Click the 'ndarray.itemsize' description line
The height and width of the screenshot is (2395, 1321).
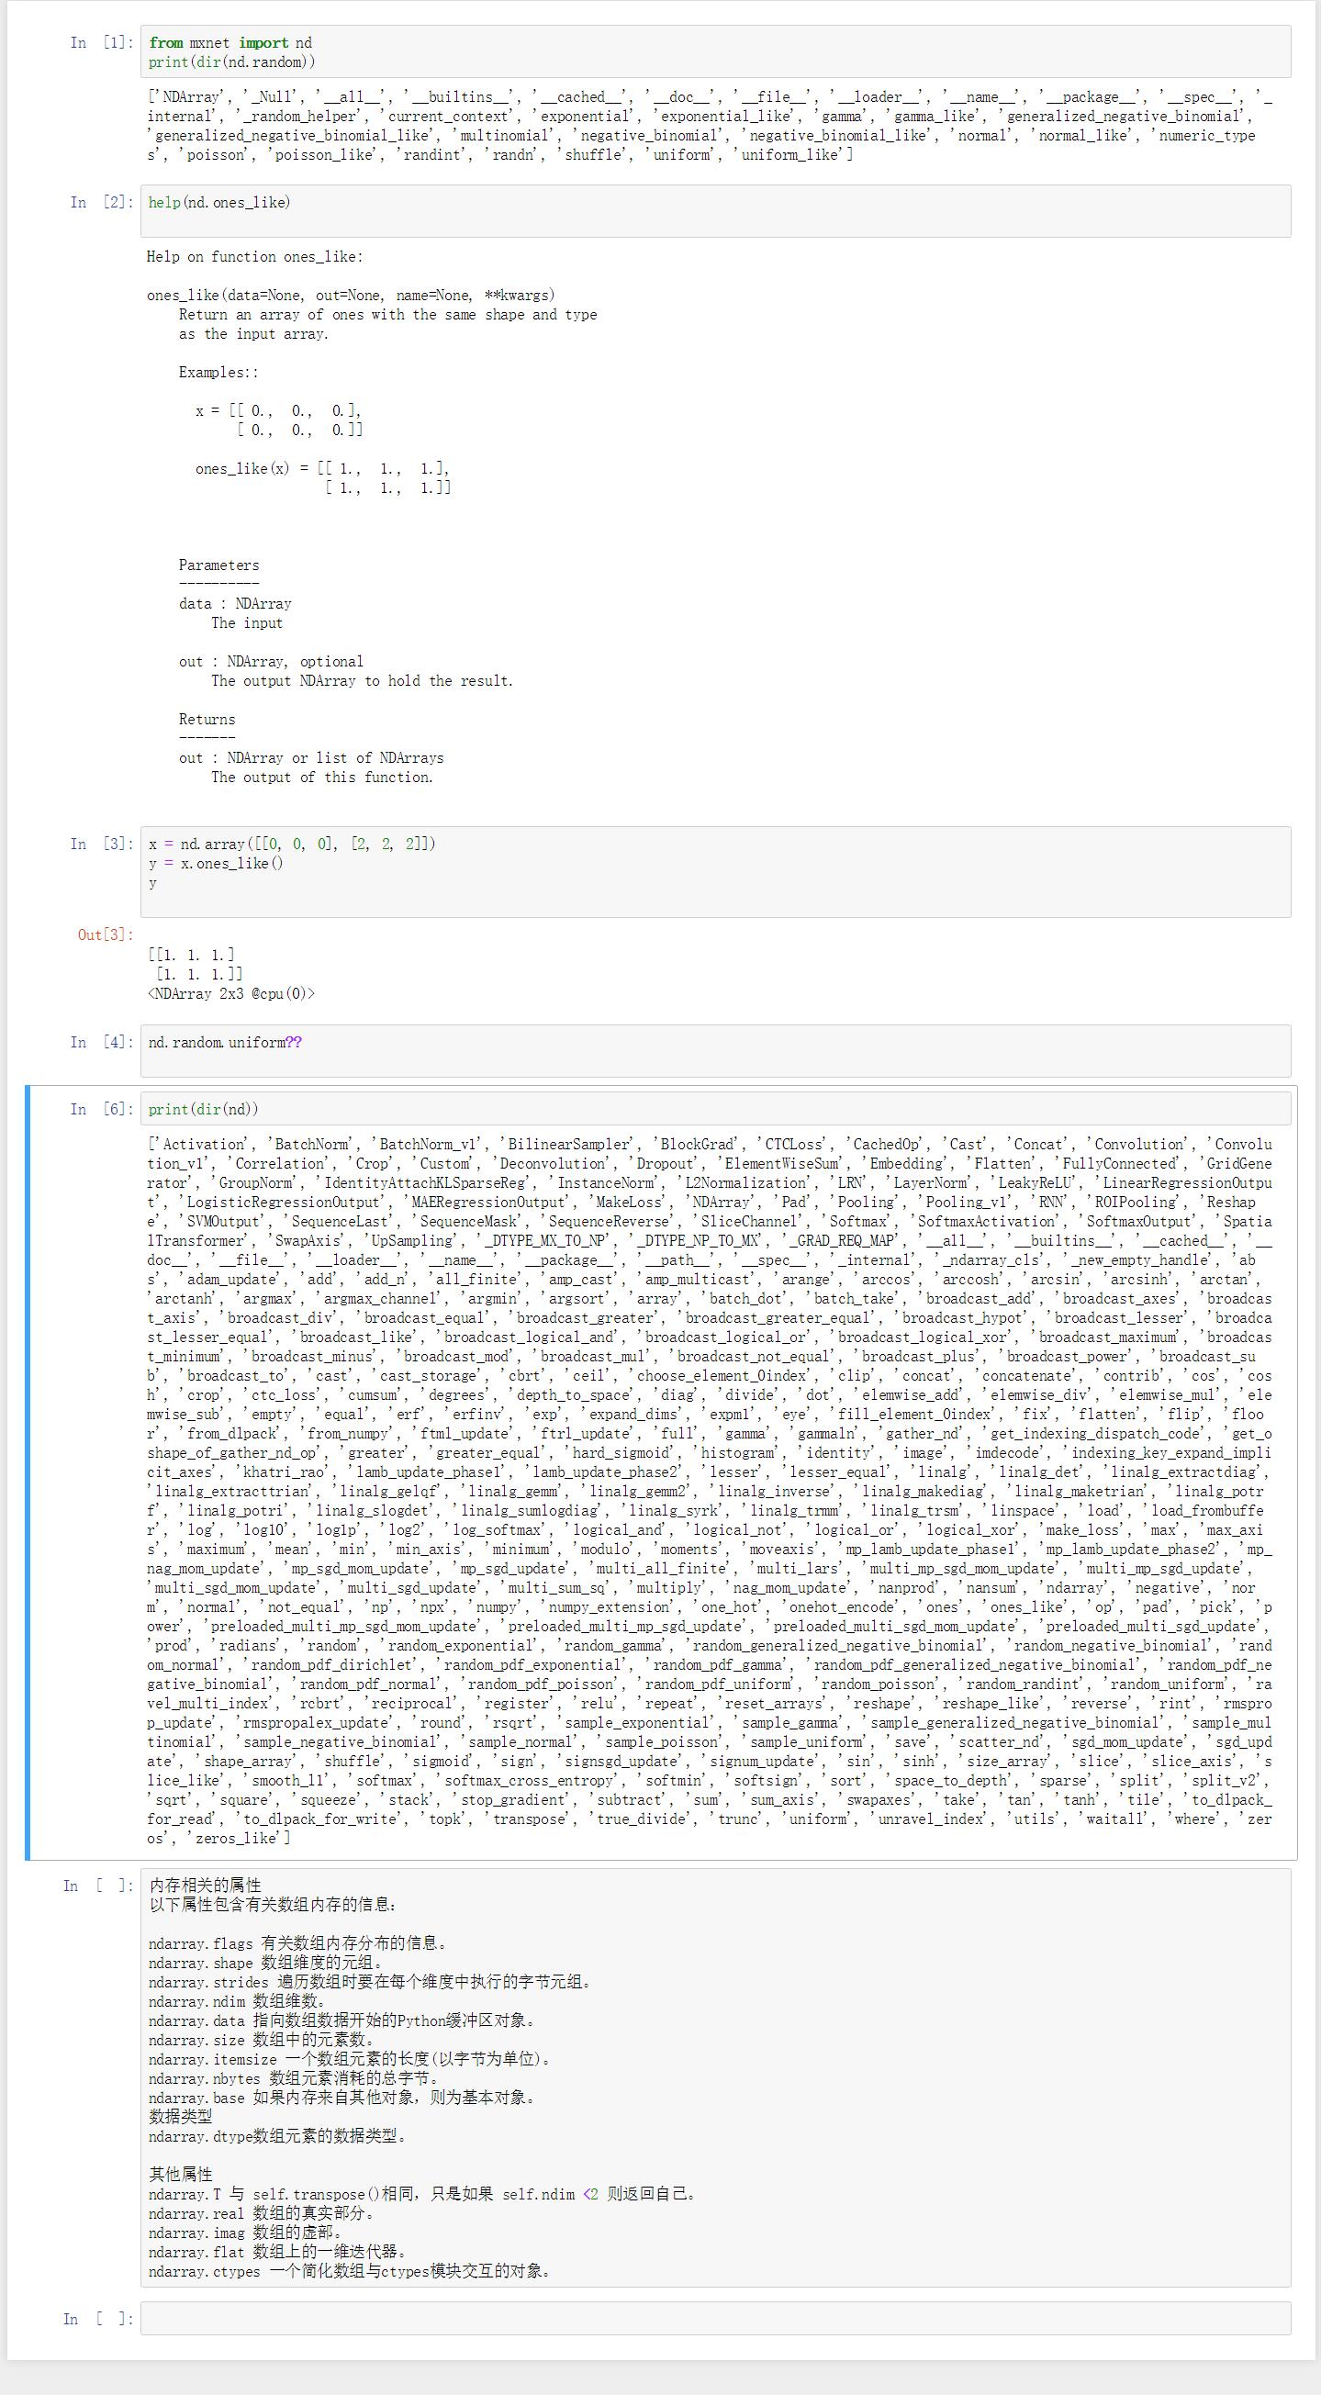tap(352, 2058)
